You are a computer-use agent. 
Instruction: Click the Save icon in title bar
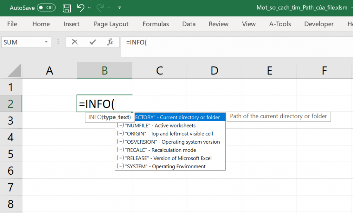[x=67, y=8]
